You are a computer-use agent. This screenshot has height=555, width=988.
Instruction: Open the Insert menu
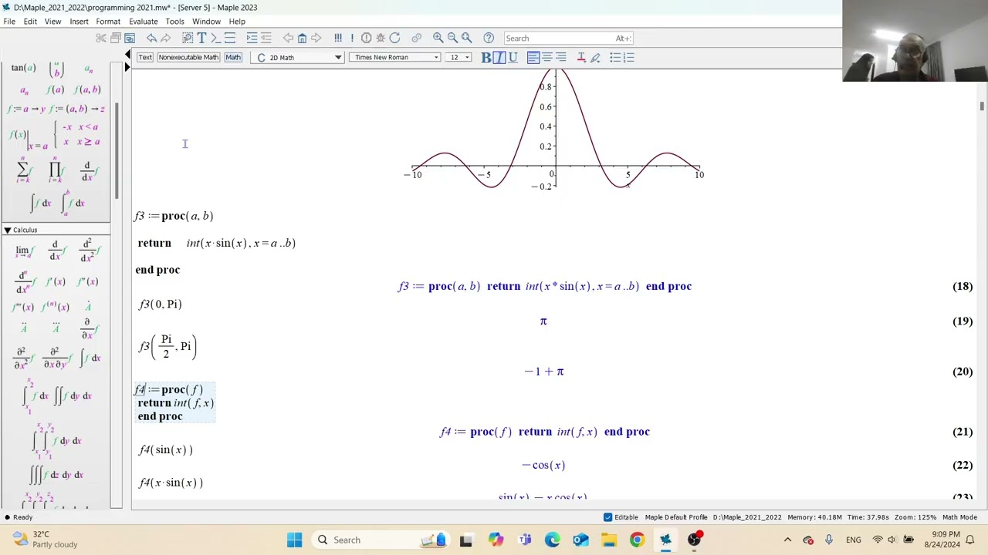[x=79, y=21]
